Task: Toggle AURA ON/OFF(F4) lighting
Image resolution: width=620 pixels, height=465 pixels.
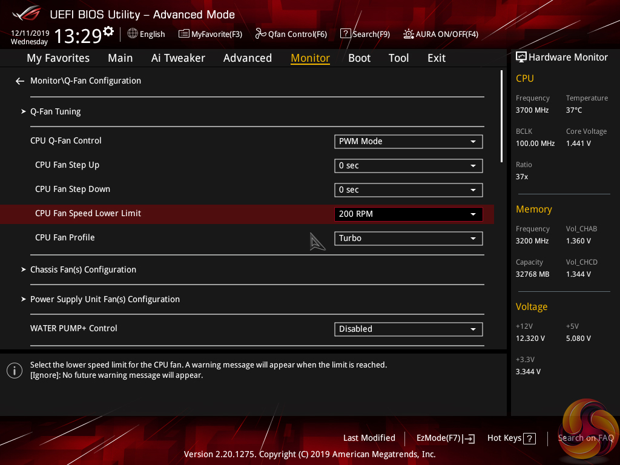Action: click(x=409, y=34)
